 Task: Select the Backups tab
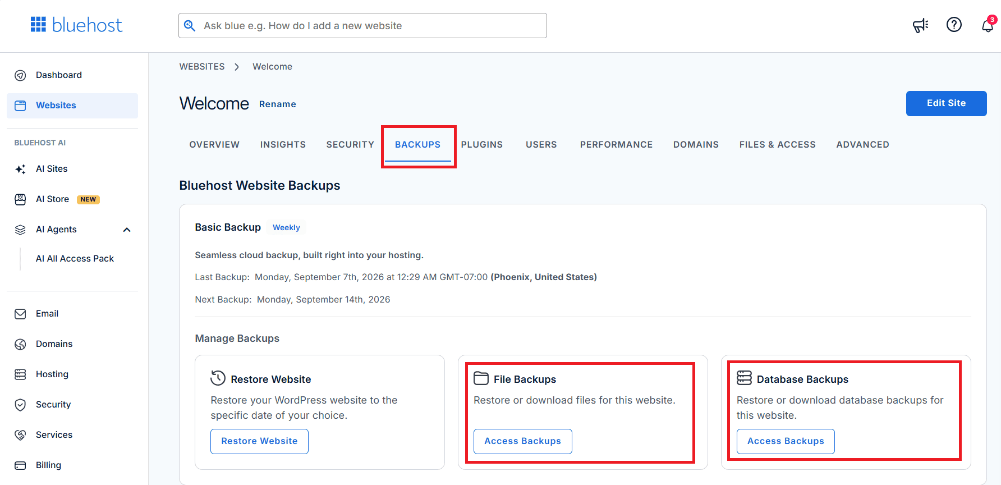[417, 145]
